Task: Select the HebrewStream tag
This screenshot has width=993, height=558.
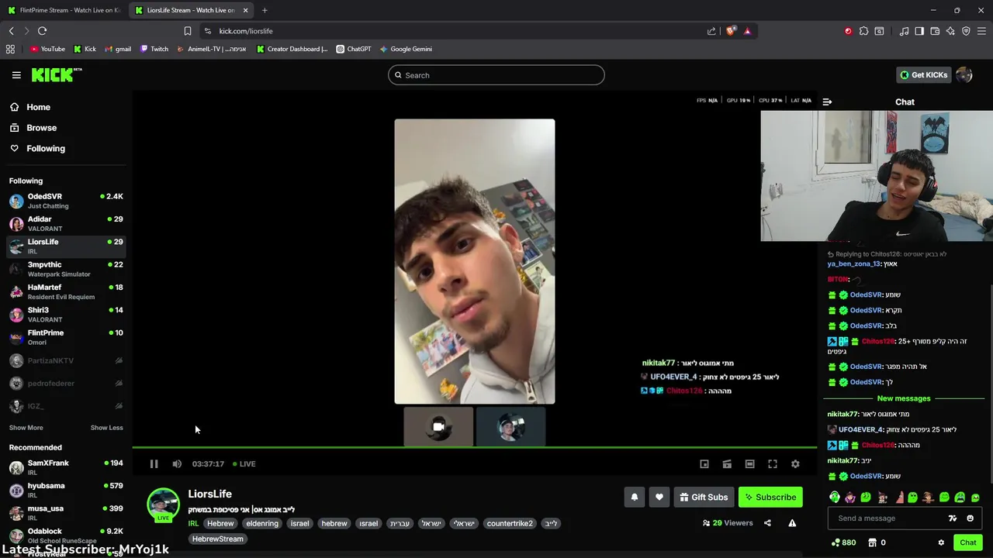Action: pos(217,539)
